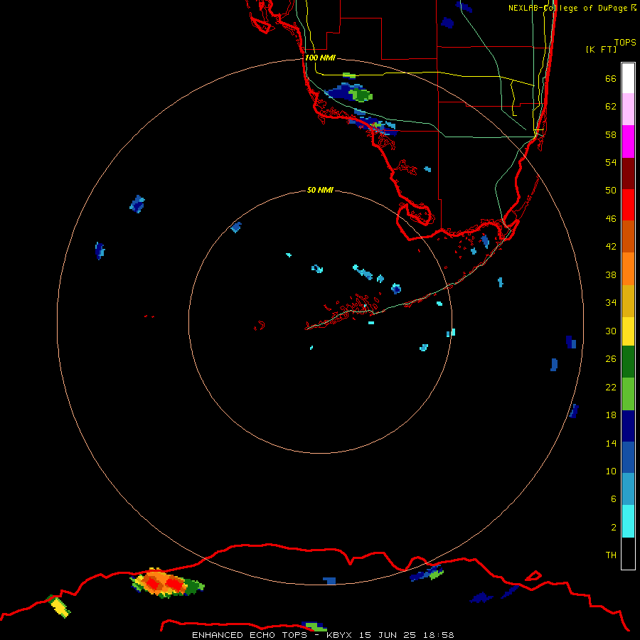The image size is (640, 640).
Task: Click the 62 value on the legend
Action: (611, 107)
